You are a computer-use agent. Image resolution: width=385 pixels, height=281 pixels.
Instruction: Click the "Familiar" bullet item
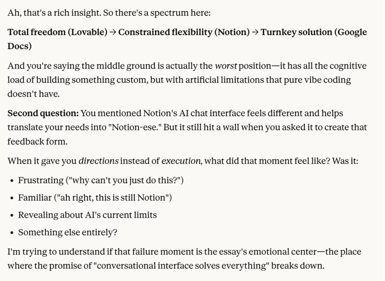coord(35,198)
